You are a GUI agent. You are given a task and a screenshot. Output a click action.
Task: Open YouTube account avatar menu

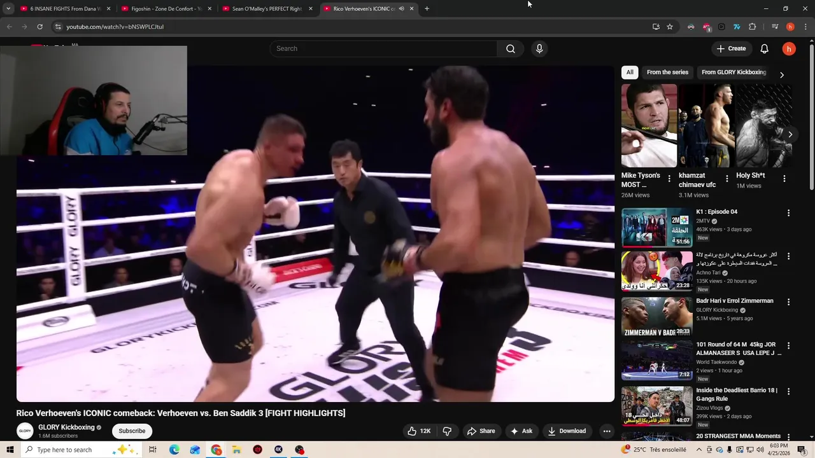(x=789, y=48)
